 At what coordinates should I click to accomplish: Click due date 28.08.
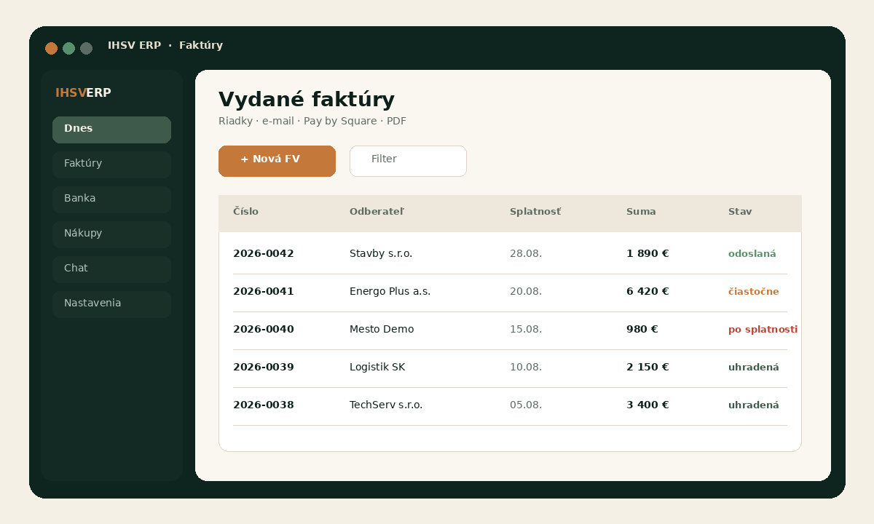[526, 254]
